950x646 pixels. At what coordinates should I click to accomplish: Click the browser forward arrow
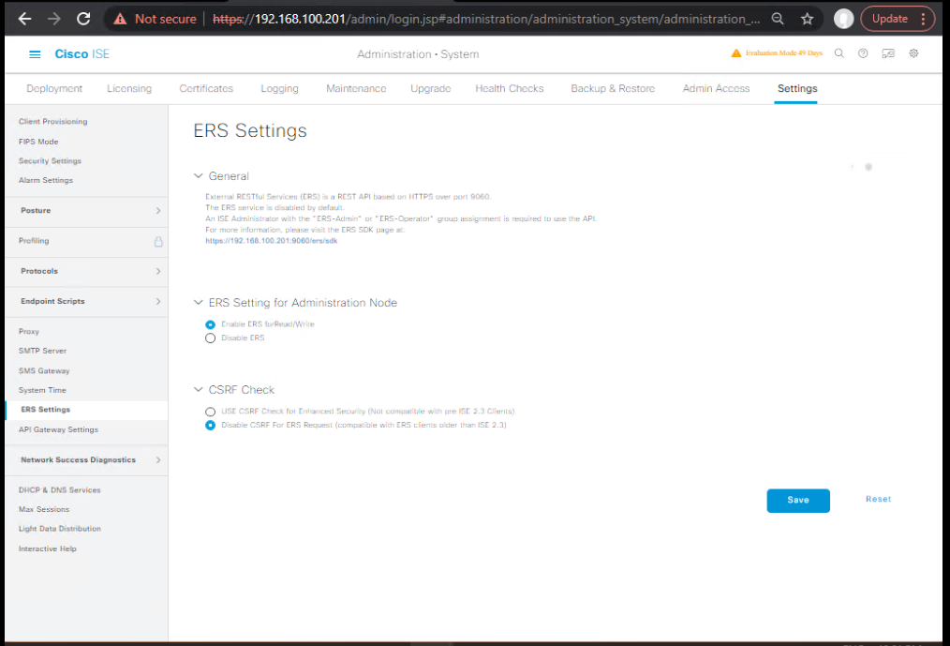[x=54, y=19]
